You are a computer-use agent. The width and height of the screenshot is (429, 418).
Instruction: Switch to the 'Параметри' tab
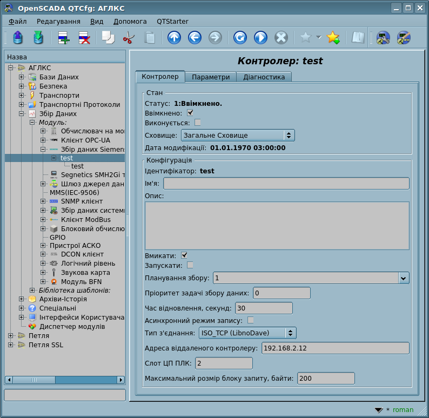pyautogui.click(x=211, y=77)
